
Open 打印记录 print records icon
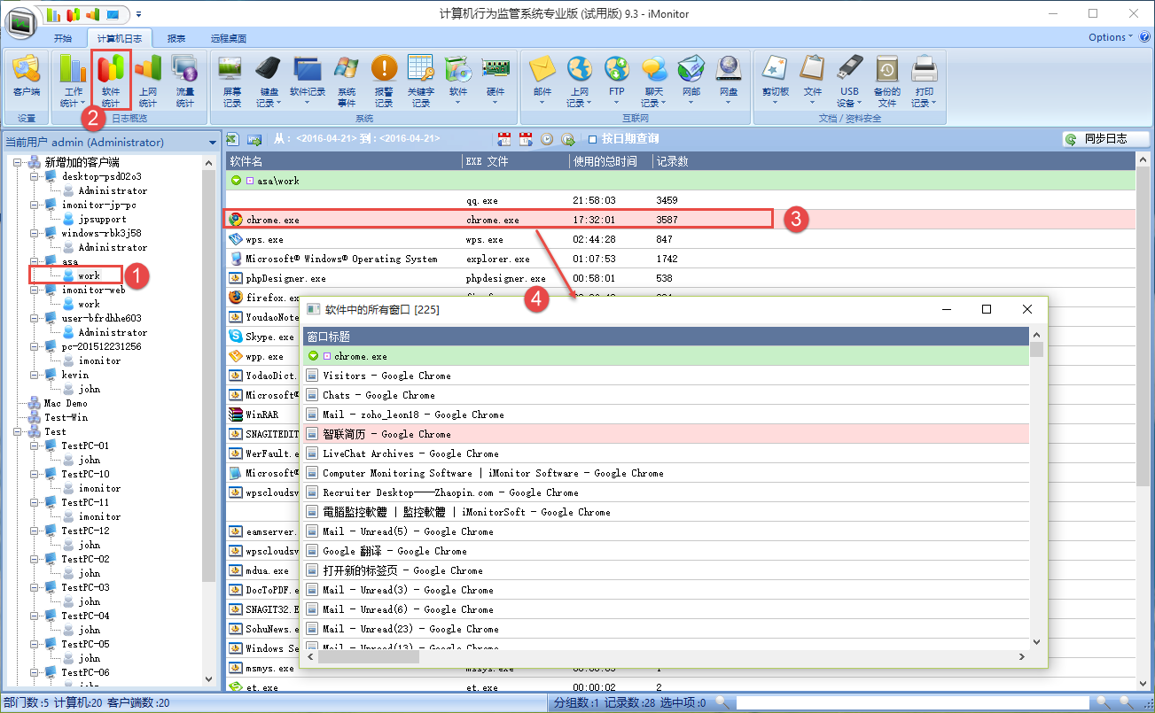pos(925,80)
